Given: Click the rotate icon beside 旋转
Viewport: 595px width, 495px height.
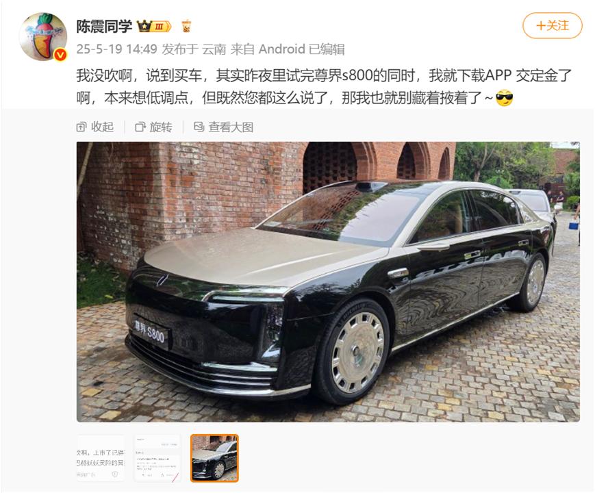Looking at the screenshot, I should coord(140,127).
